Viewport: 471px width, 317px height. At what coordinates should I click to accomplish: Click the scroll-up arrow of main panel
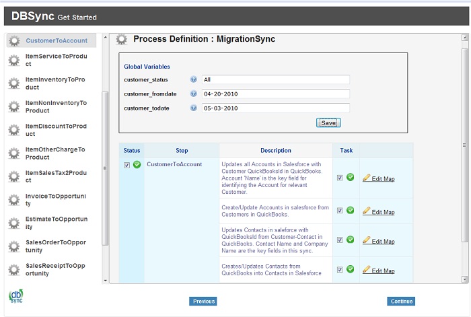[464, 38]
